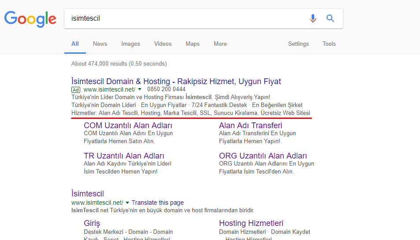Click text Türkiye'nin Lider Domain ve Hosting
The height and width of the screenshot is (240, 420).
point(171,97)
